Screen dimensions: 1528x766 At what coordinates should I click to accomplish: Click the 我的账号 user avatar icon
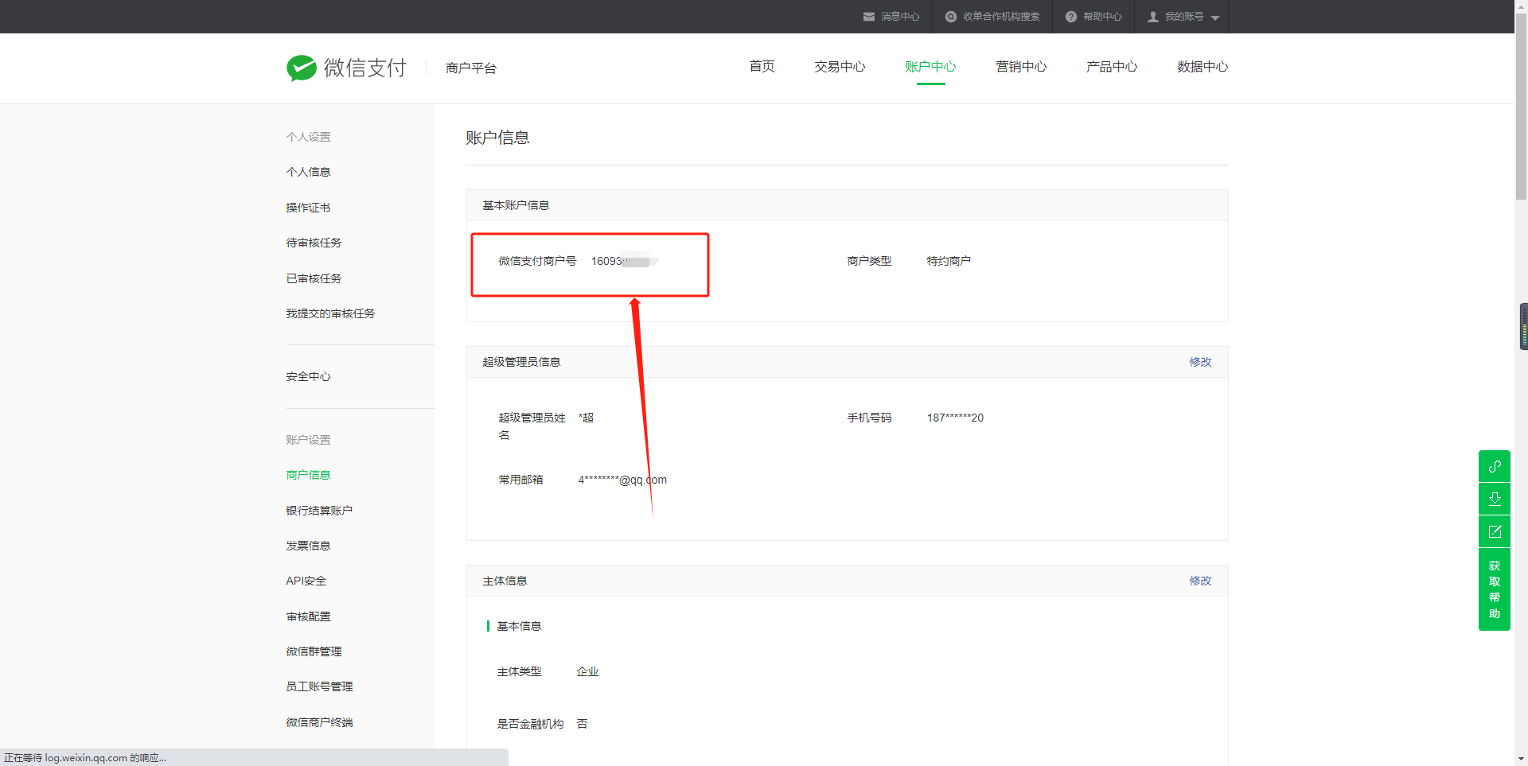pos(1153,17)
